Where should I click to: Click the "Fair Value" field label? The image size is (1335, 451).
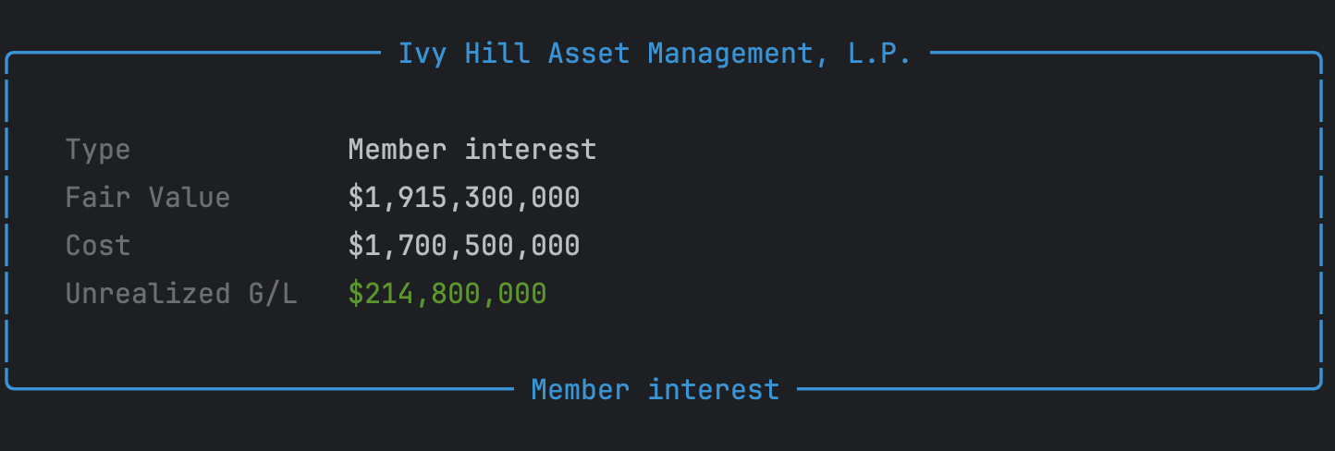[x=148, y=198]
